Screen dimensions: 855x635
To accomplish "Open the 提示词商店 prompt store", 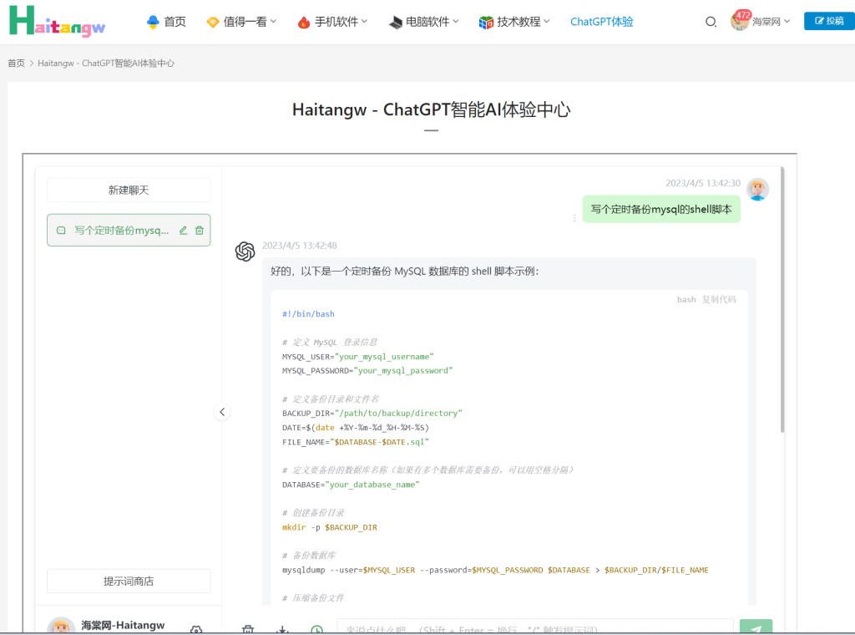I will [129, 581].
